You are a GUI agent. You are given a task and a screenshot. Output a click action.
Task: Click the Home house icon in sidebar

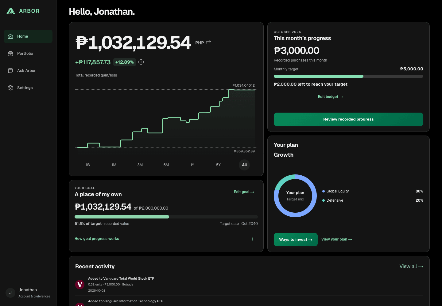(10, 36)
